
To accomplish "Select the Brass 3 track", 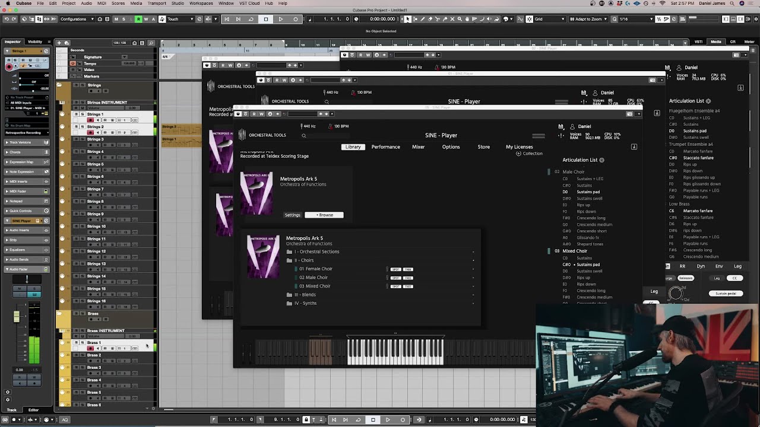I will 94,368.
